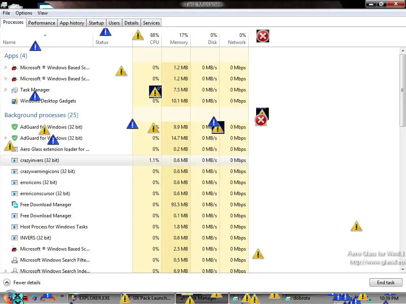Click the Microsoft Windows Search Filter host icon

[15, 260]
